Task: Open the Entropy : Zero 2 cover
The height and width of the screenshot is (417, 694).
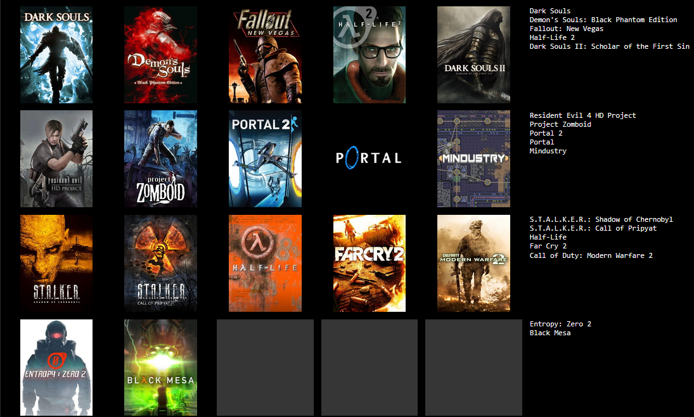Action: (56, 368)
